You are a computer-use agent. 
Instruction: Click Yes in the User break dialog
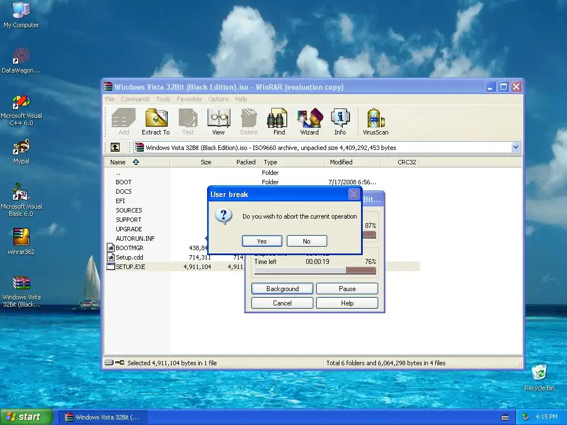(x=262, y=241)
